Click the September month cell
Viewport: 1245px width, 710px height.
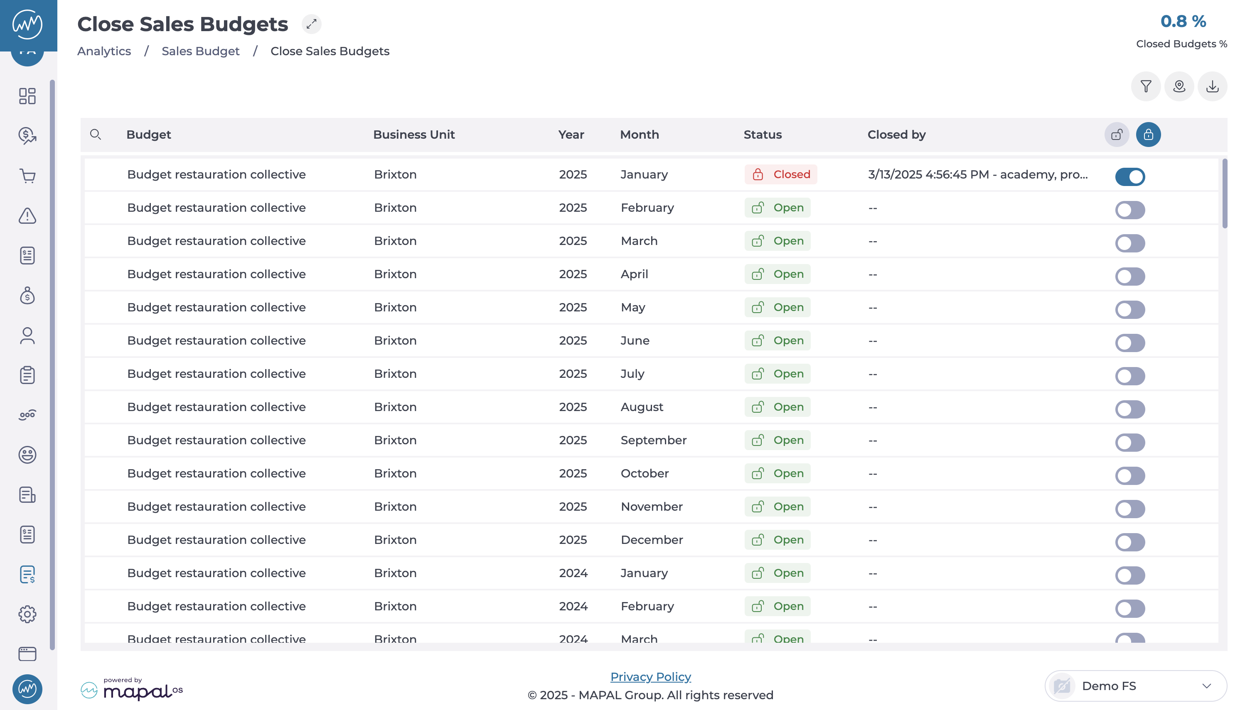click(x=653, y=441)
